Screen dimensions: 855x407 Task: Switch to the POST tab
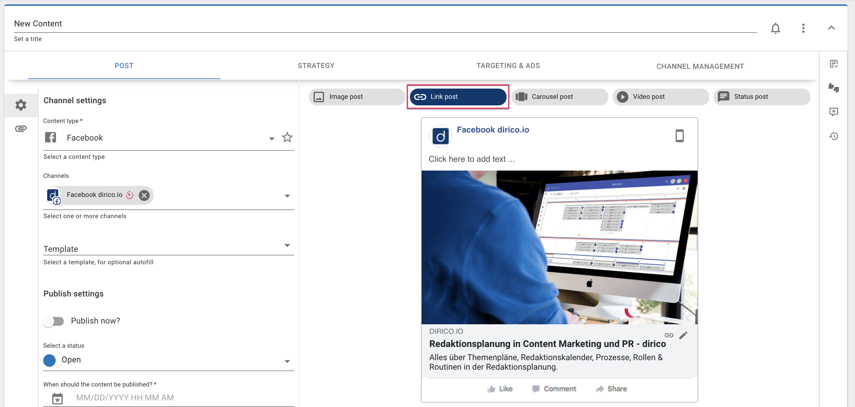[x=124, y=66]
